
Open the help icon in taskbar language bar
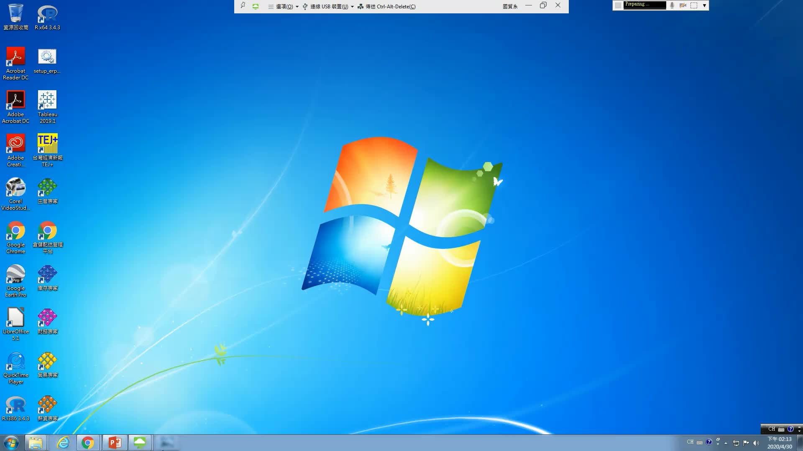(709, 442)
